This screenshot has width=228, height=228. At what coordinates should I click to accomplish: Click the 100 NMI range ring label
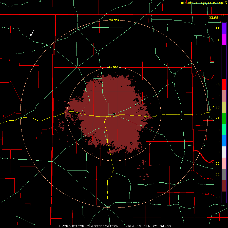pyautogui.click(x=114, y=20)
